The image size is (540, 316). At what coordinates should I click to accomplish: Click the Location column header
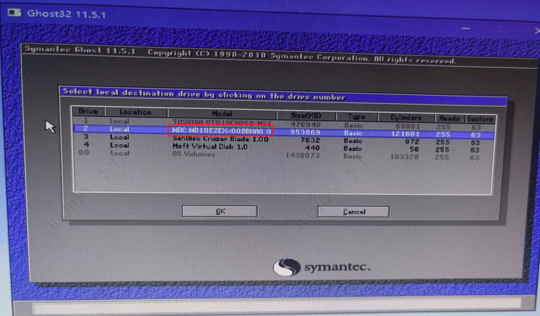pos(136,112)
